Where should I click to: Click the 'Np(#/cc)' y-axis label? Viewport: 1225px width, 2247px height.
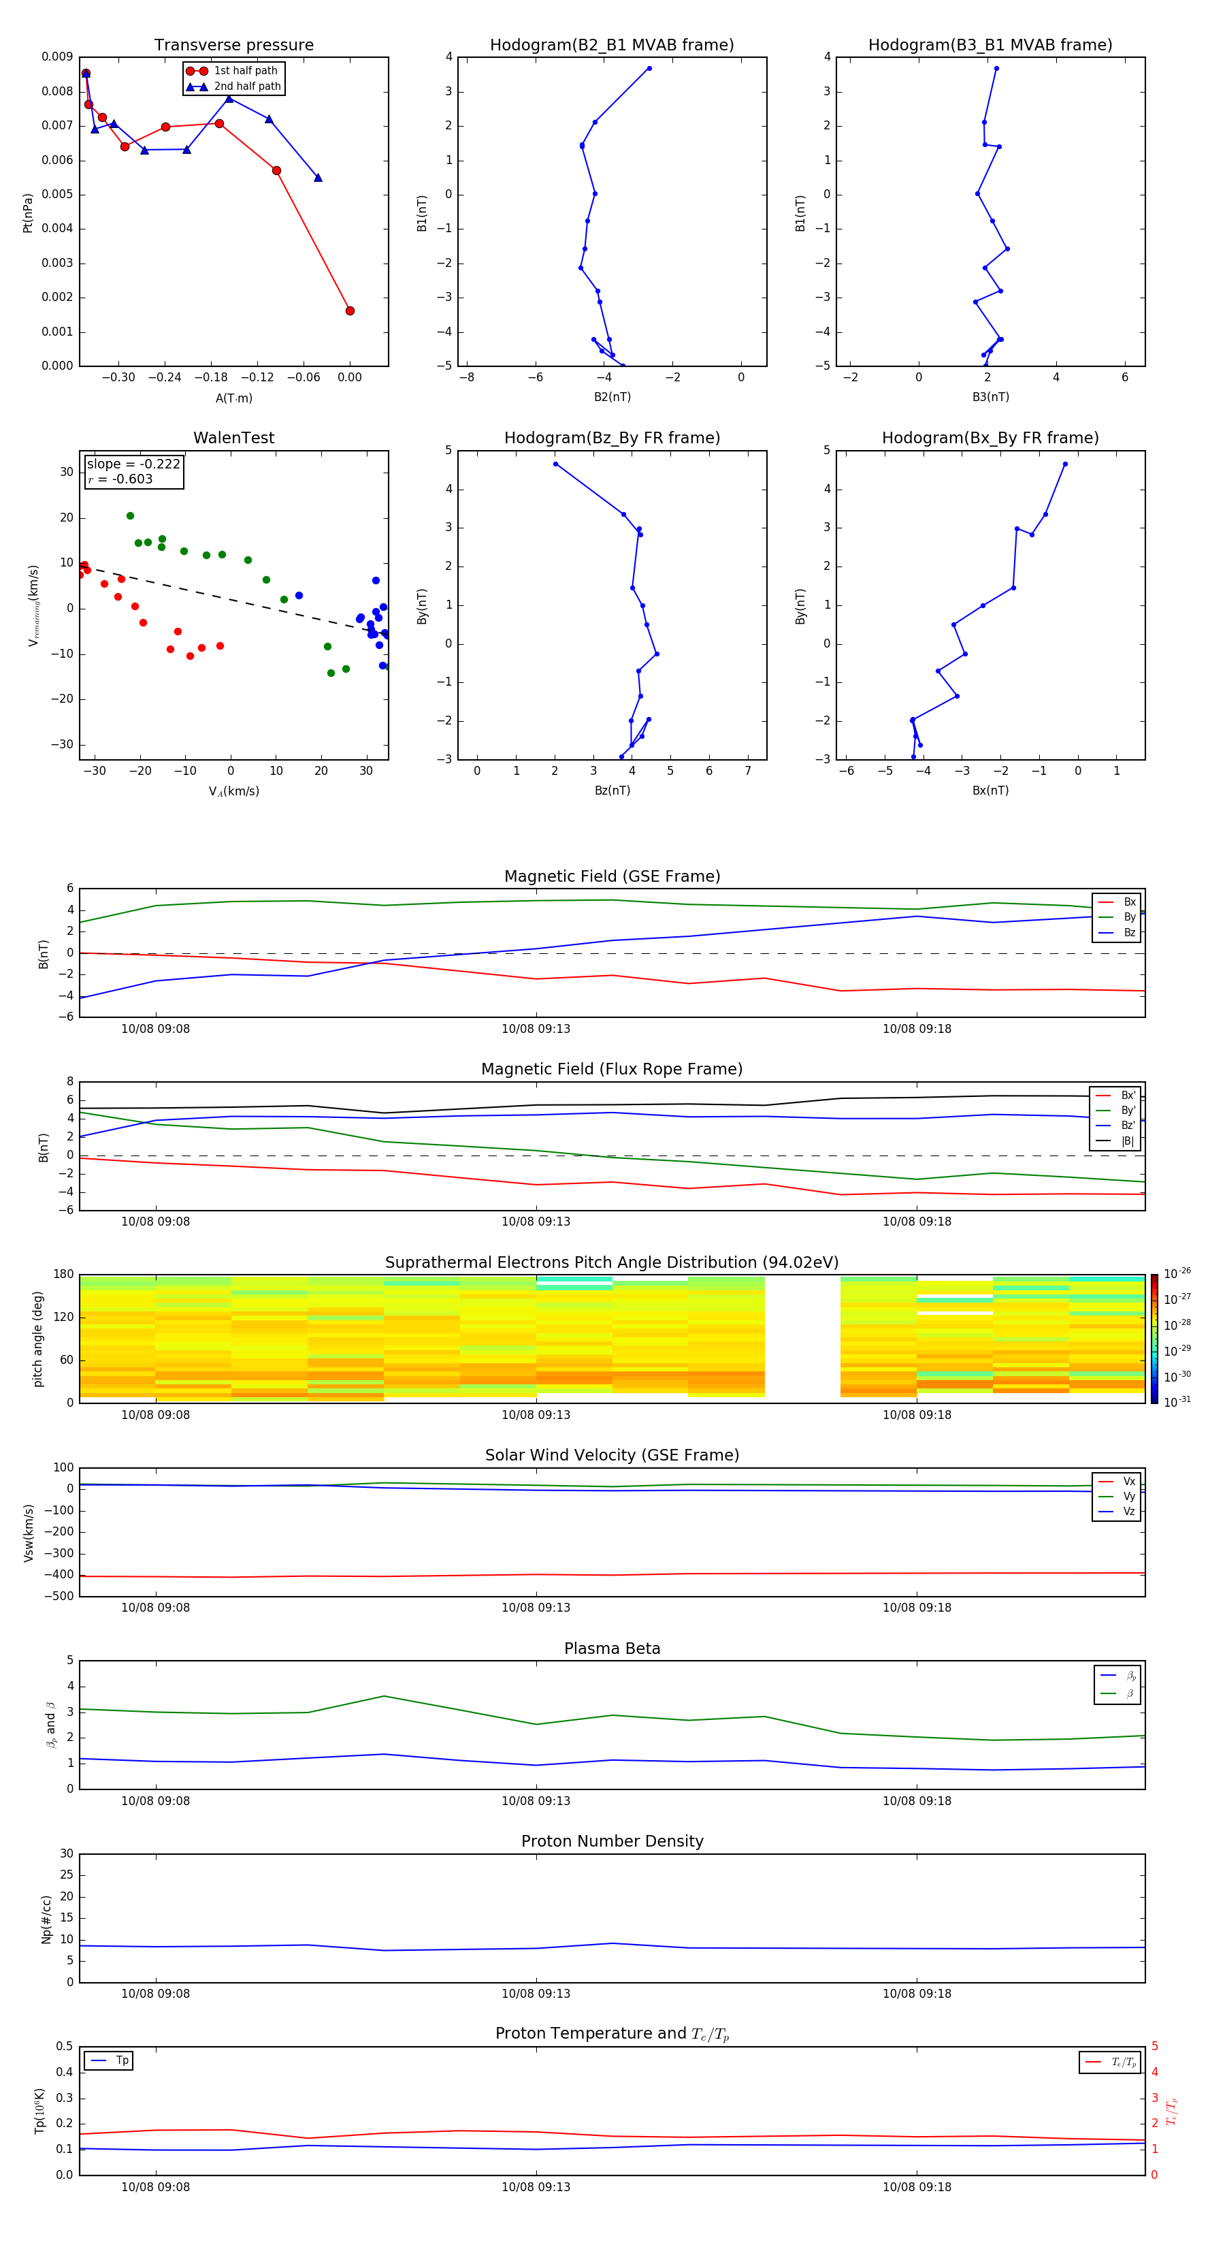pos(46,1918)
